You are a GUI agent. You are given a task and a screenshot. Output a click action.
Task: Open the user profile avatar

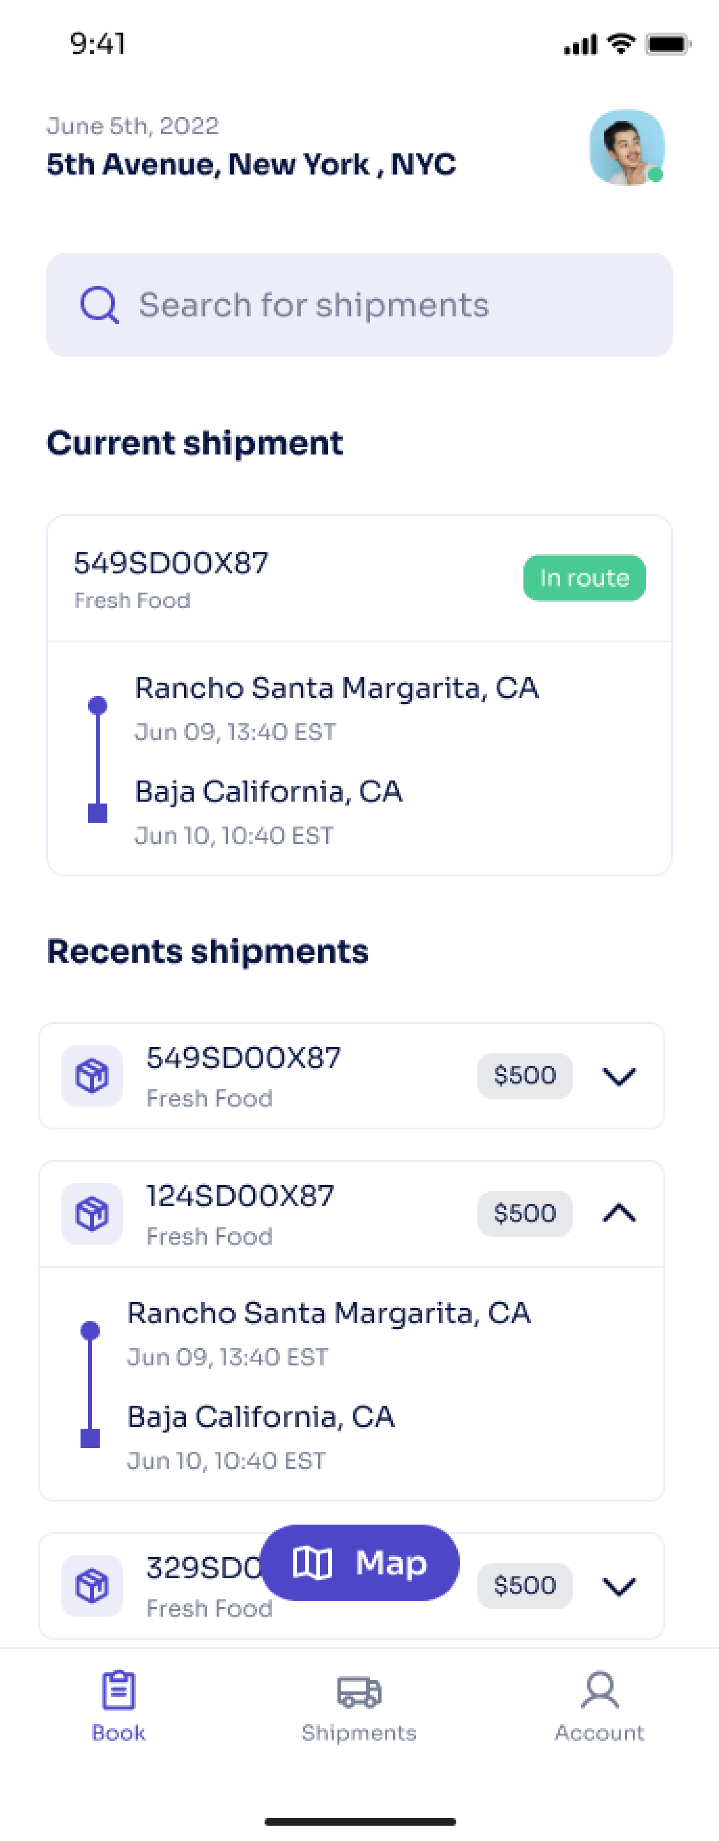[x=627, y=147]
